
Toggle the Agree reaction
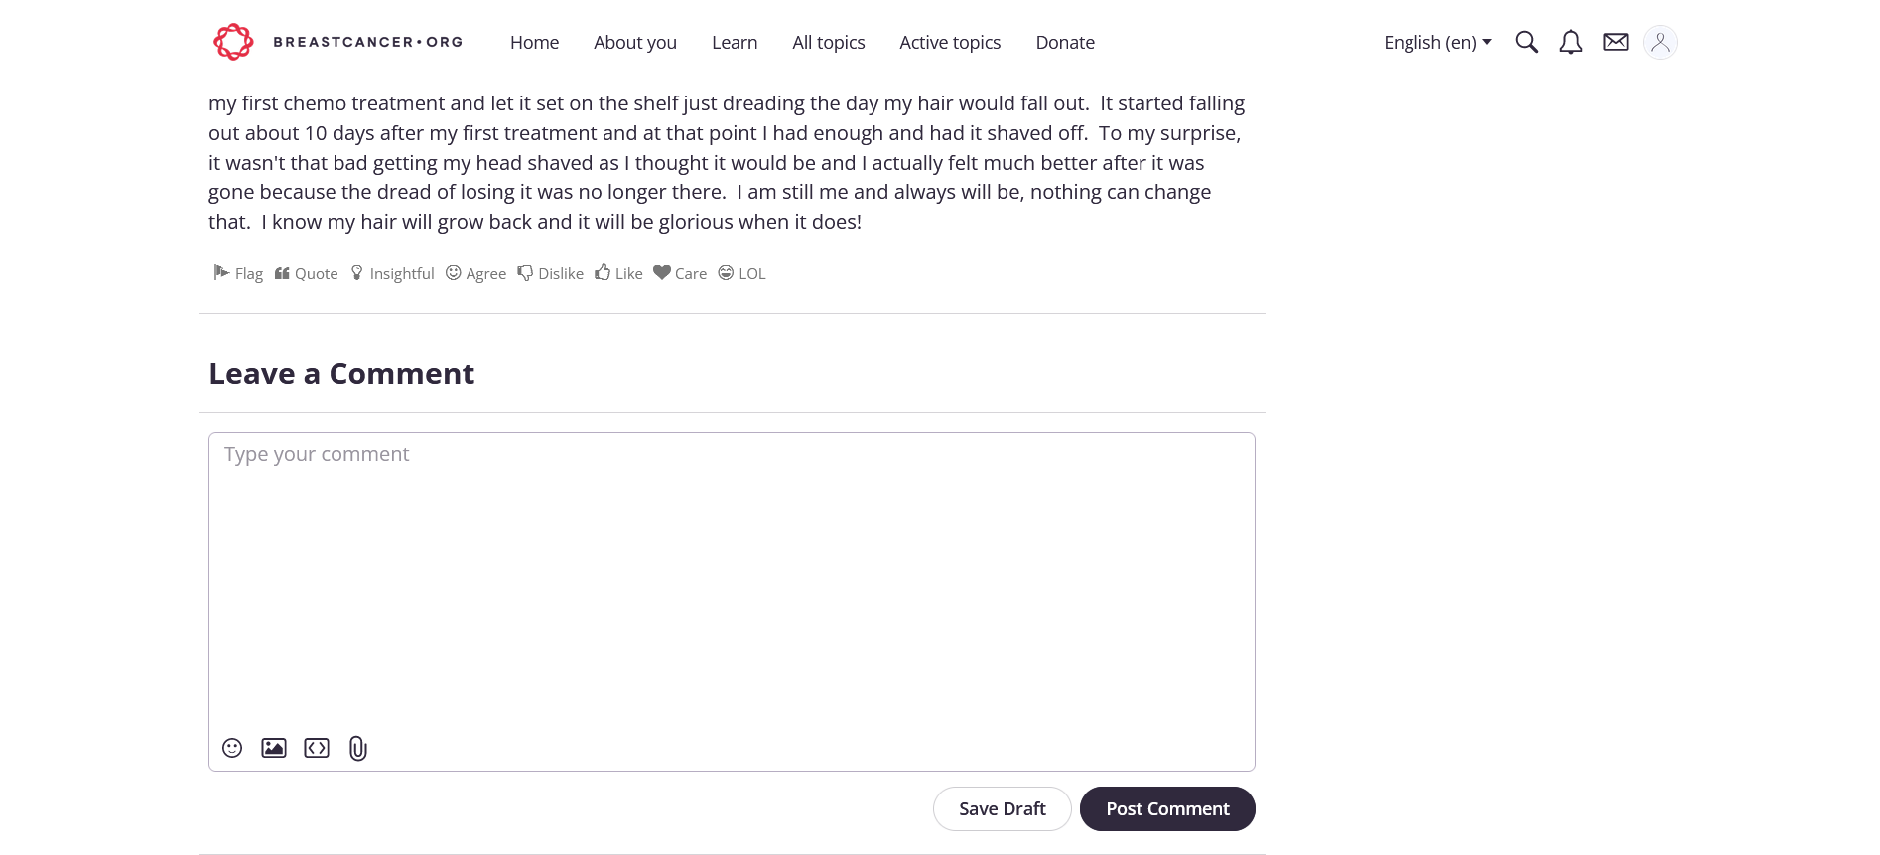(475, 273)
